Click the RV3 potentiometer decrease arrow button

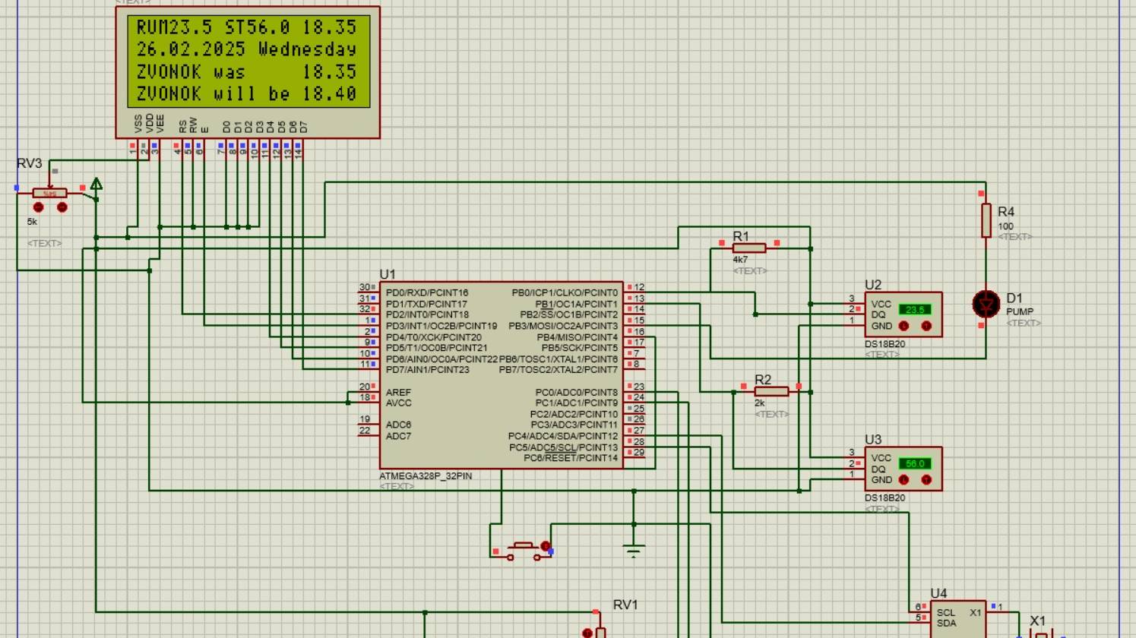click(39, 207)
